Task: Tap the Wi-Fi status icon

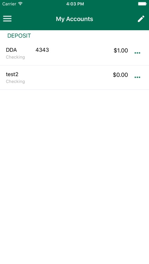Action: point(20,4)
